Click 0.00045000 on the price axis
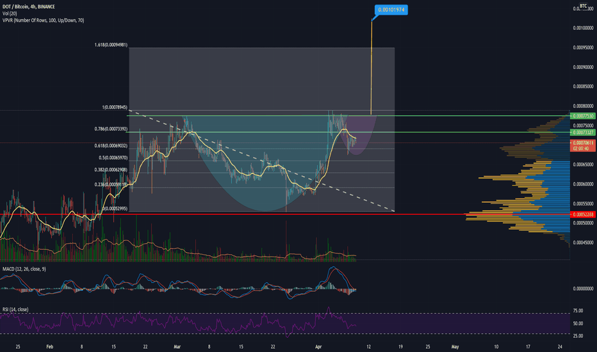 coord(583,243)
